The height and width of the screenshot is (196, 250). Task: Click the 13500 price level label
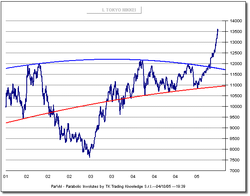236,31
